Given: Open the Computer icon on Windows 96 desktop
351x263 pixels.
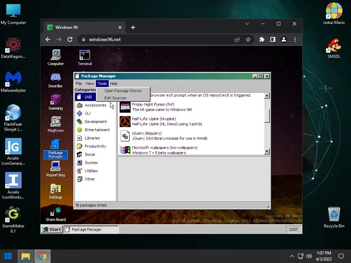Looking at the screenshot, I should coord(56,58).
